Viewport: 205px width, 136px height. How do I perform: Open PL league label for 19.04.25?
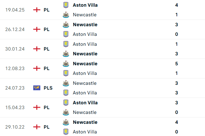pyautogui.click(x=47, y=10)
